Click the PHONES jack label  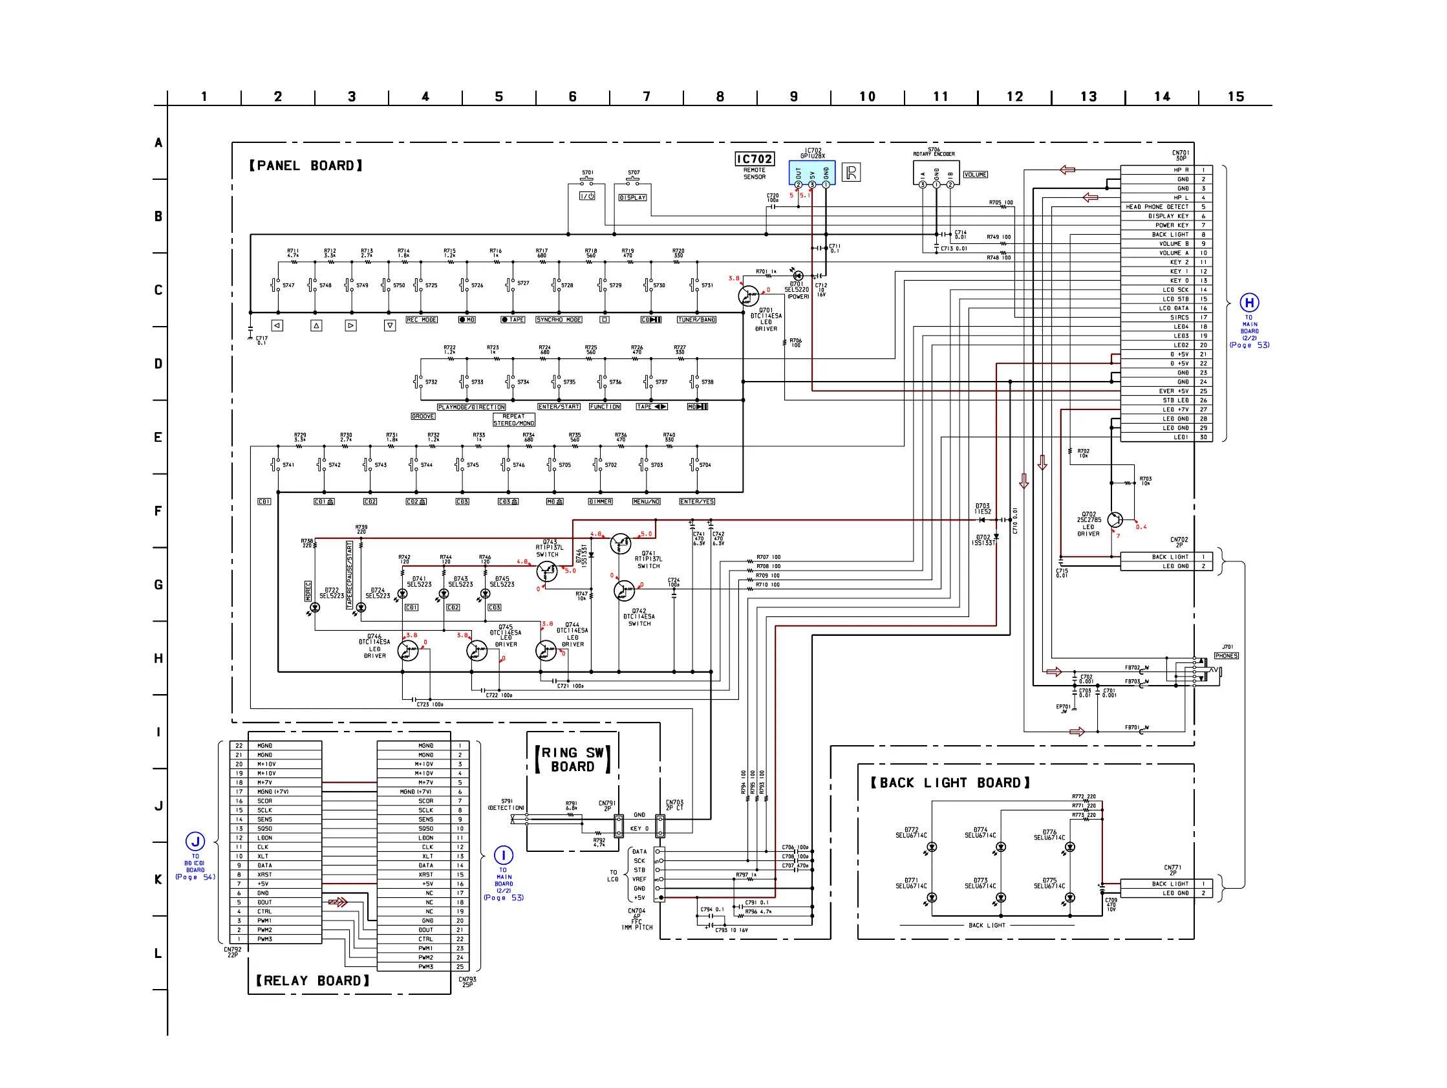click(x=1226, y=656)
